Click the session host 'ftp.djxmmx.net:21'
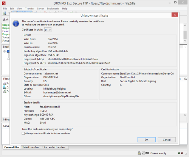Screen dimensions: 189x157 coord(50,107)
